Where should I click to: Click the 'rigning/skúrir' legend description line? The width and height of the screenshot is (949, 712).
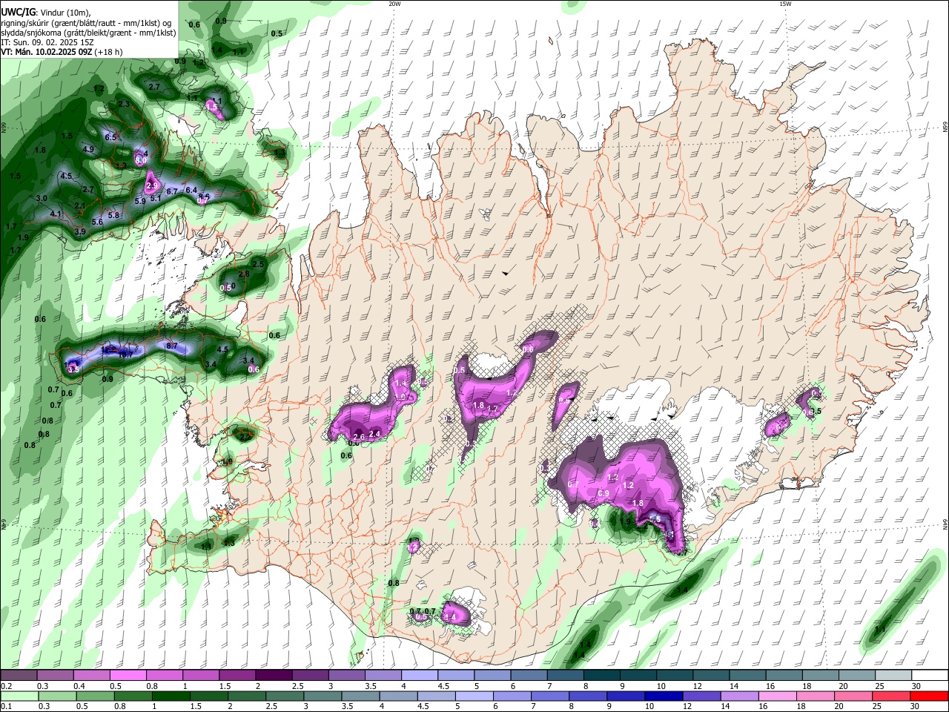[x=85, y=23]
